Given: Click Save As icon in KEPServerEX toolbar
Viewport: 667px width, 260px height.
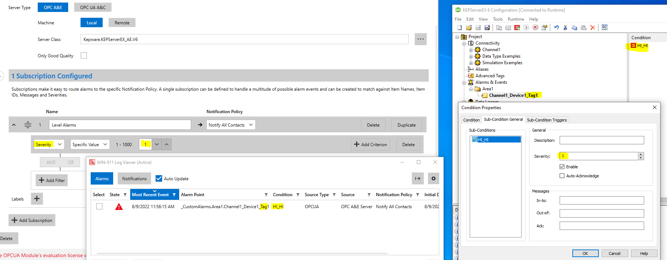Looking at the screenshot, I should (487, 28).
